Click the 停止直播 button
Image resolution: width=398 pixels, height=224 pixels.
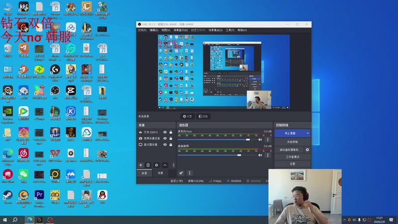coord(290,133)
